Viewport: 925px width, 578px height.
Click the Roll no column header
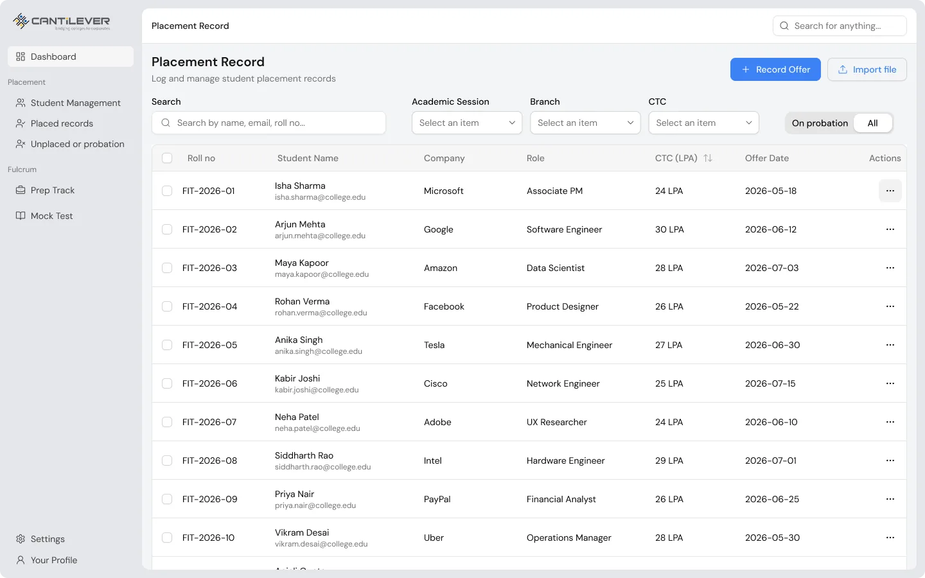(x=201, y=158)
